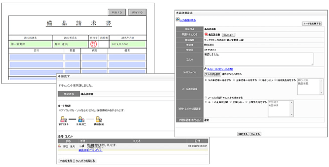This screenshot has width=329, height=167.
Task: Click the empty 責任者 stamp cell
Action: (104, 44)
